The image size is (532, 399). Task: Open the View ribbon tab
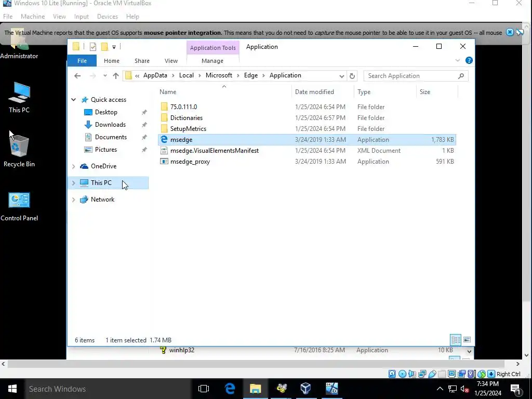point(171,61)
